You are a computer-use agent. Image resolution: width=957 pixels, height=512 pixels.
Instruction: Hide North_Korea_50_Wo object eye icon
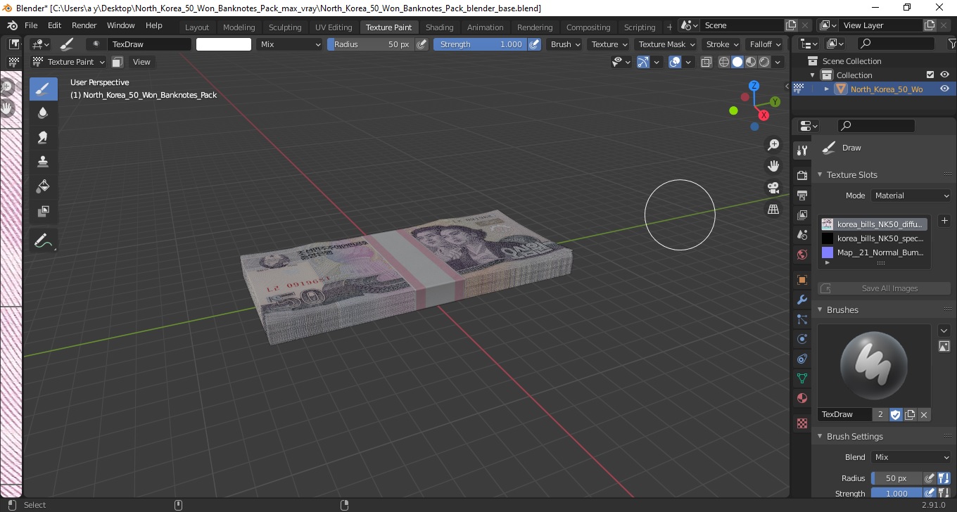click(x=945, y=89)
